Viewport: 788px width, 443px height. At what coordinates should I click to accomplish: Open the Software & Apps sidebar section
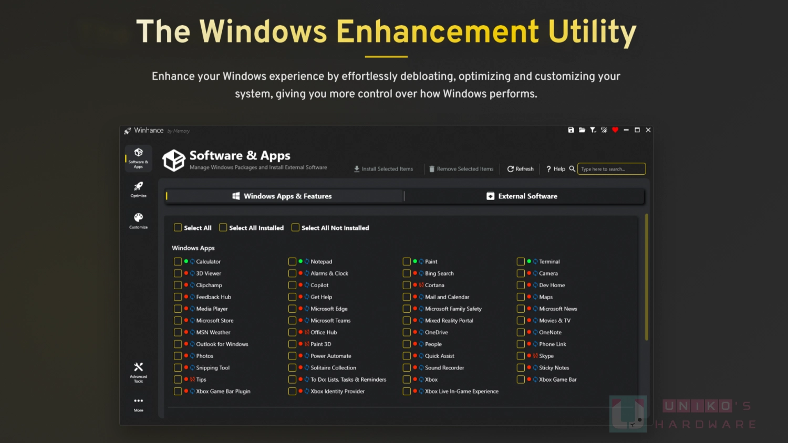click(x=139, y=158)
